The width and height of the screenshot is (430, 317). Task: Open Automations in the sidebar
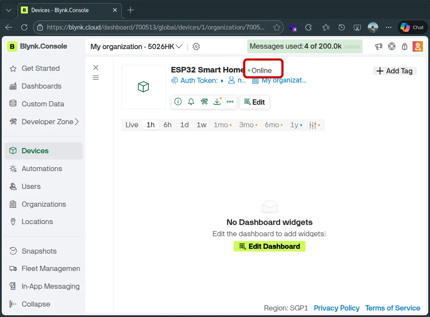coord(42,168)
